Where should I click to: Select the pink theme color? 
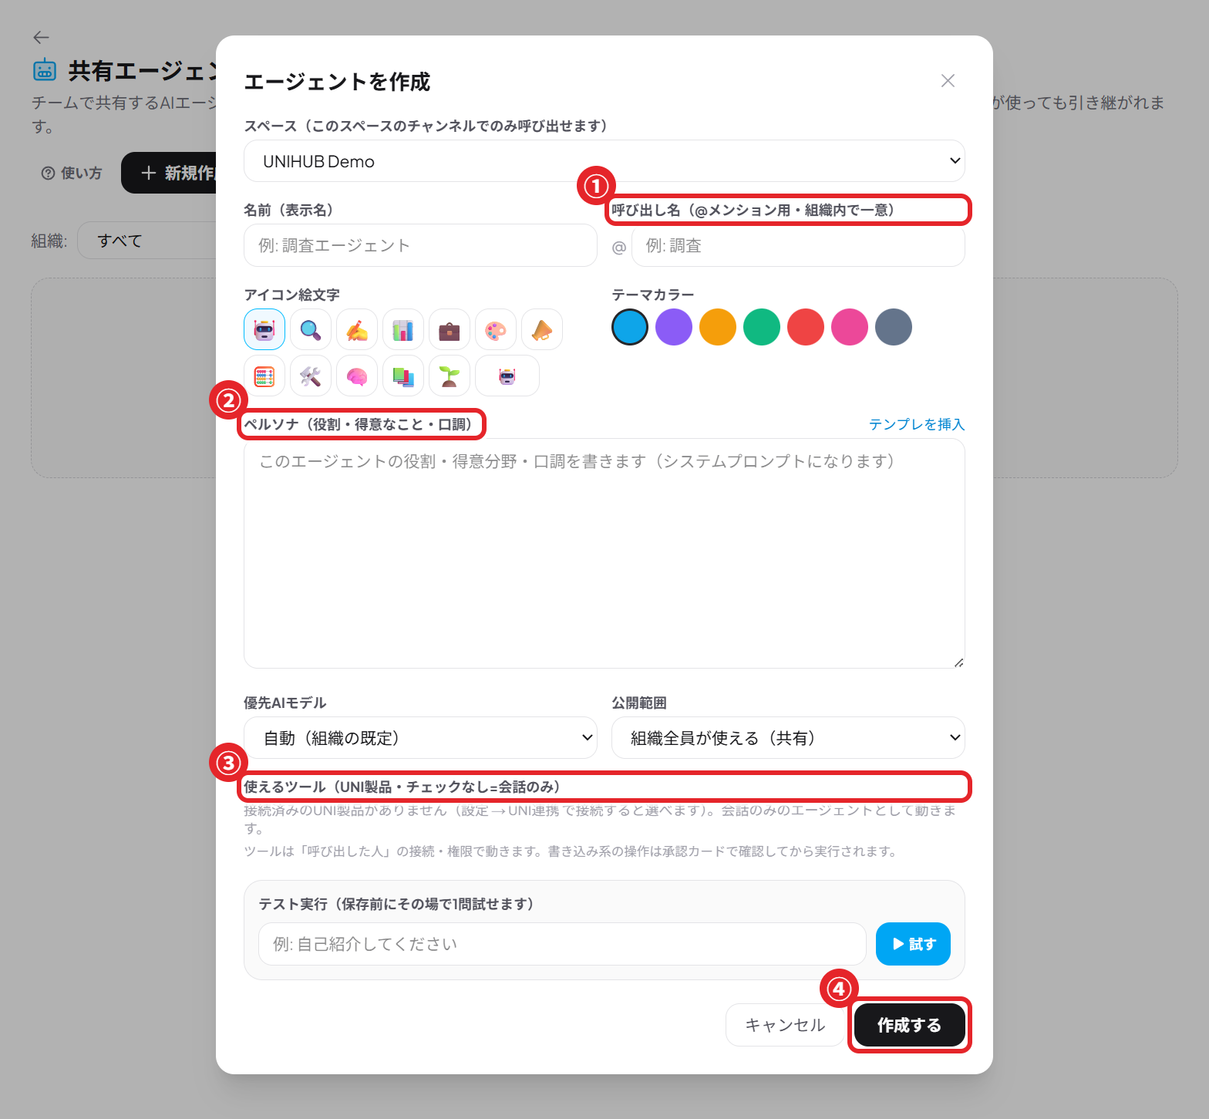(x=850, y=327)
